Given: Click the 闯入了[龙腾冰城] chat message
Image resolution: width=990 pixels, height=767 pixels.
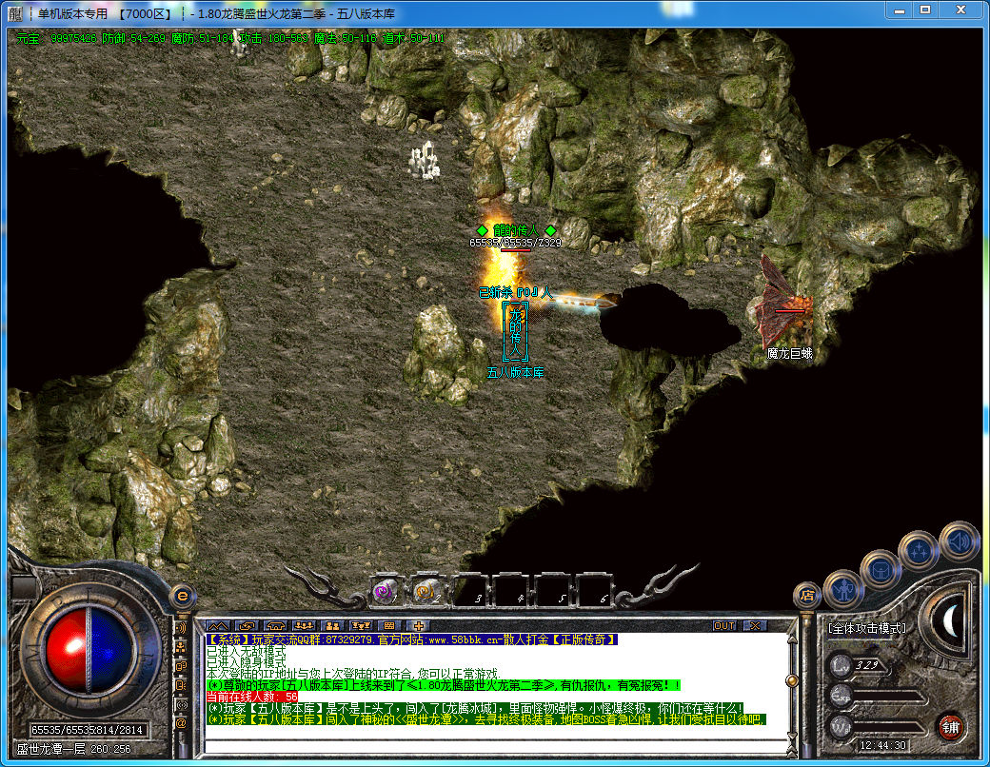Looking at the screenshot, I should [475, 708].
